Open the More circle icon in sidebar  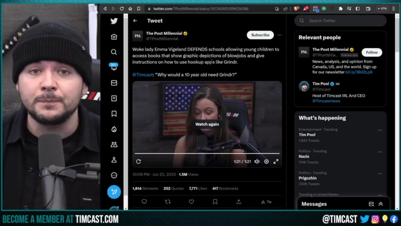[114, 175]
